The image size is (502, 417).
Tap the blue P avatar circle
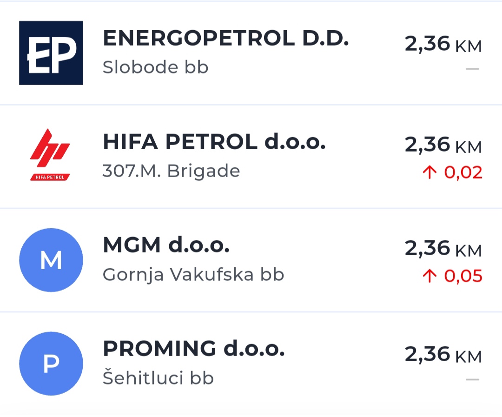(x=51, y=364)
